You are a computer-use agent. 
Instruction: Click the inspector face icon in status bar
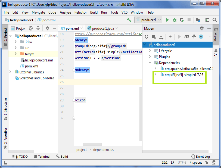tap(214, 163)
